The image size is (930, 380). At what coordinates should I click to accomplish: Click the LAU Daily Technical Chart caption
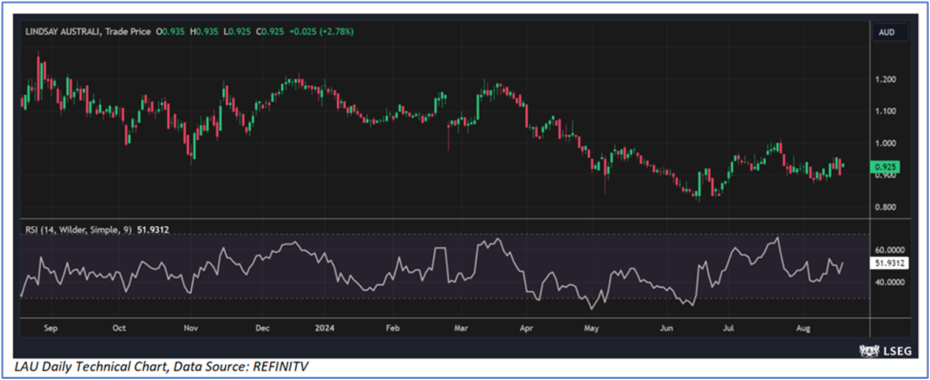pos(164,366)
